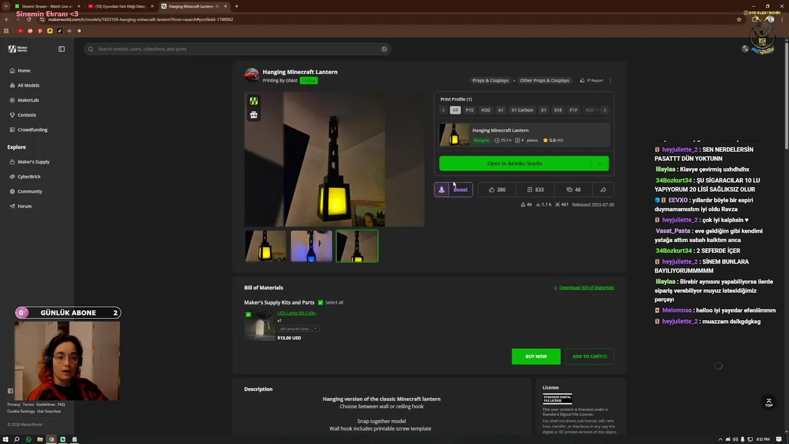This screenshot has height=444, width=789.
Task: Collapse the sidebar with the panel icon
Action: click(x=62, y=49)
